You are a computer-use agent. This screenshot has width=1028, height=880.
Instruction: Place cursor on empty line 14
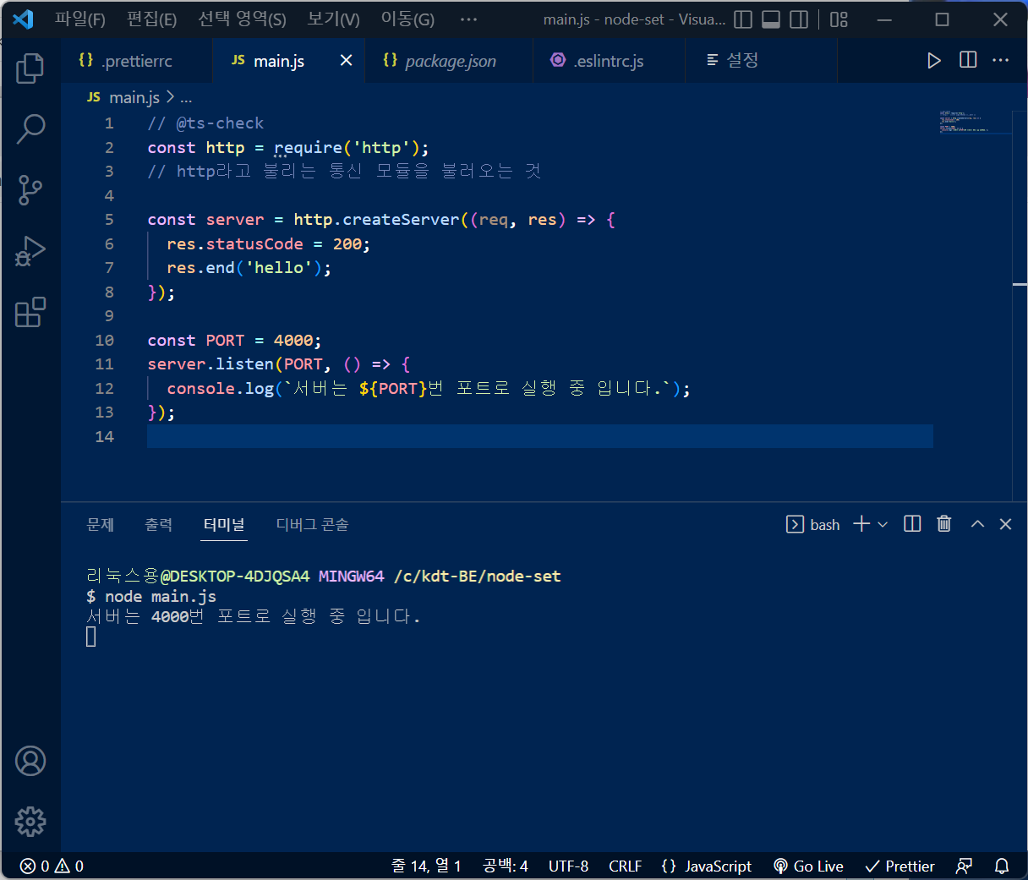(x=539, y=437)
